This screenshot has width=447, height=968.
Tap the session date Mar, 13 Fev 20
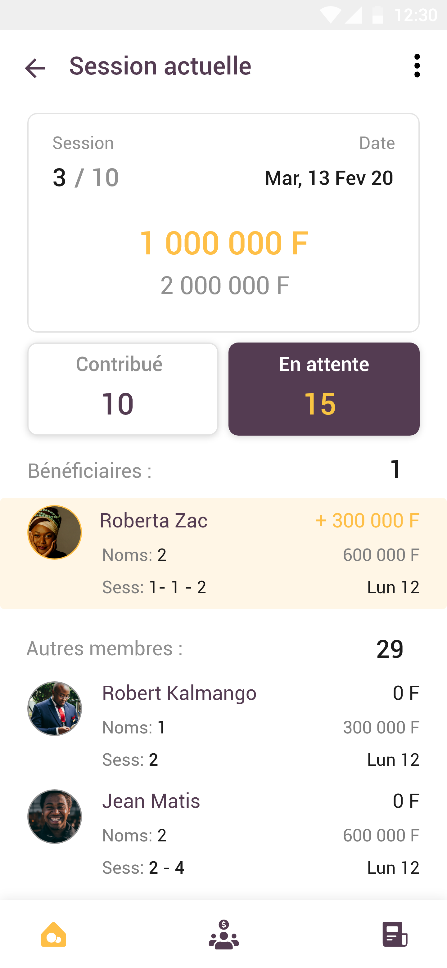[329, 178]
